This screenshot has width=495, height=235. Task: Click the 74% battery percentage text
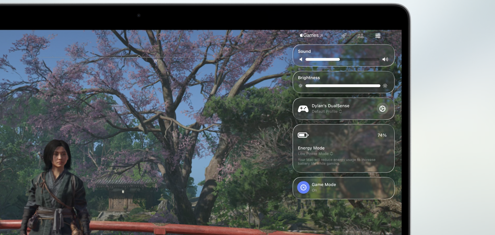tap(382, 135)
